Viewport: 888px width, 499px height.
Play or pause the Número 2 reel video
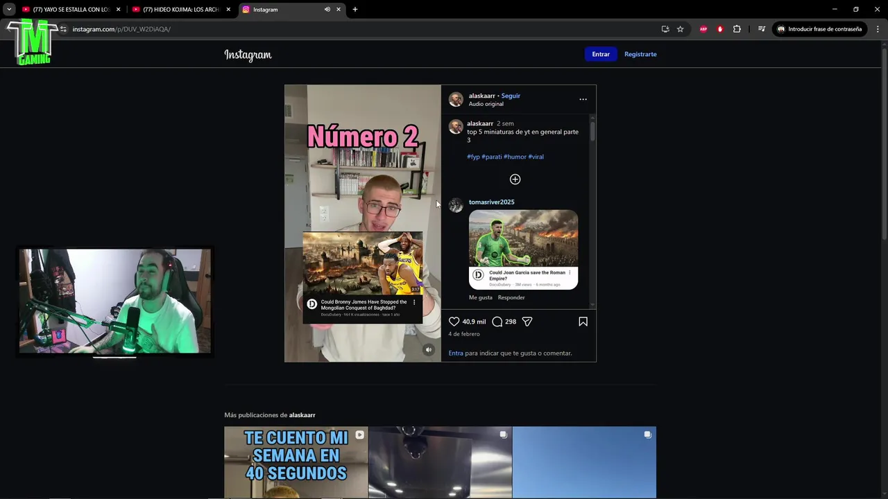[362, 223]
